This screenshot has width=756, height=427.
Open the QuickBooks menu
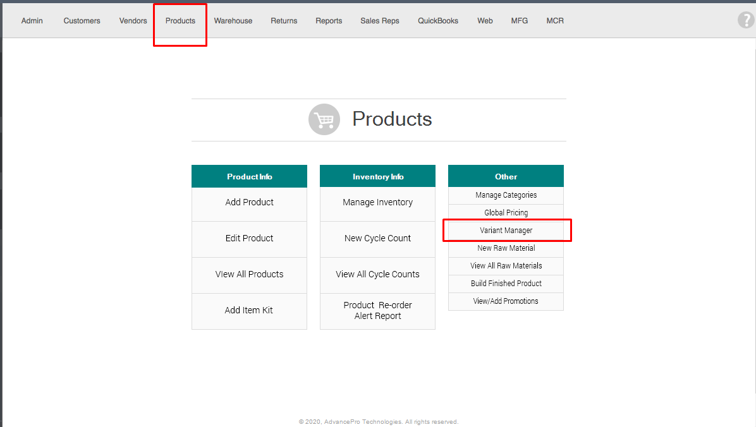[437, 21]
